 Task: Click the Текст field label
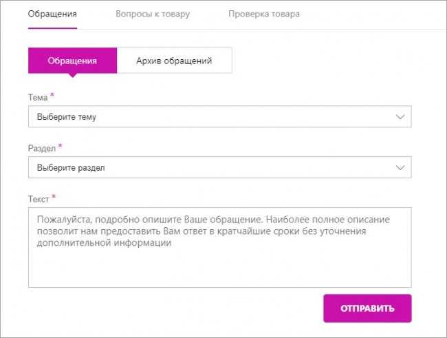coord(39,199)
